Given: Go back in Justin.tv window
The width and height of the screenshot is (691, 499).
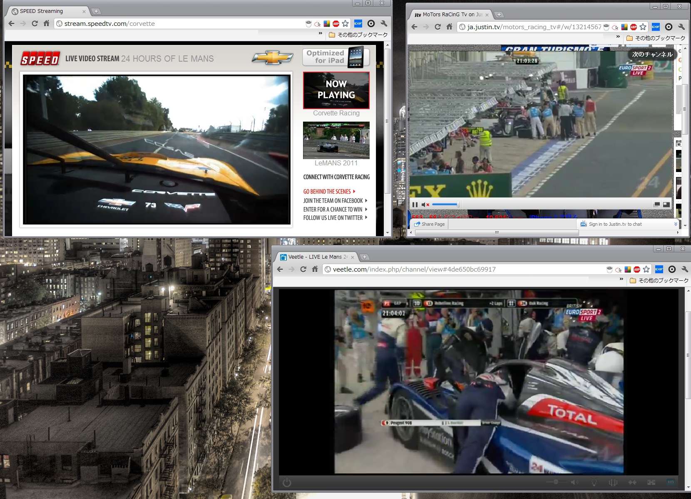Looking at the screenshot, I should 414,27.
